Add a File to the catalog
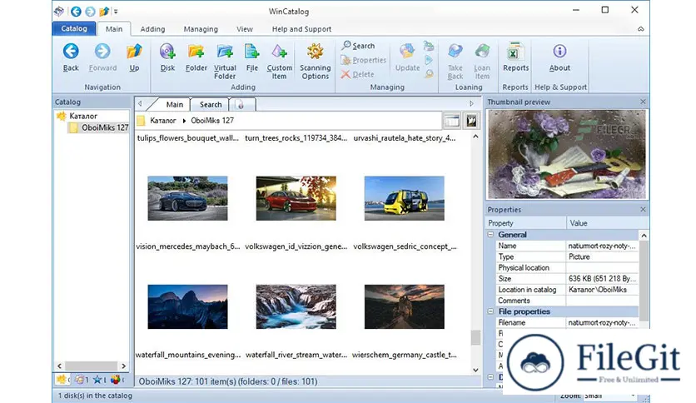 (x=251, y=57)
